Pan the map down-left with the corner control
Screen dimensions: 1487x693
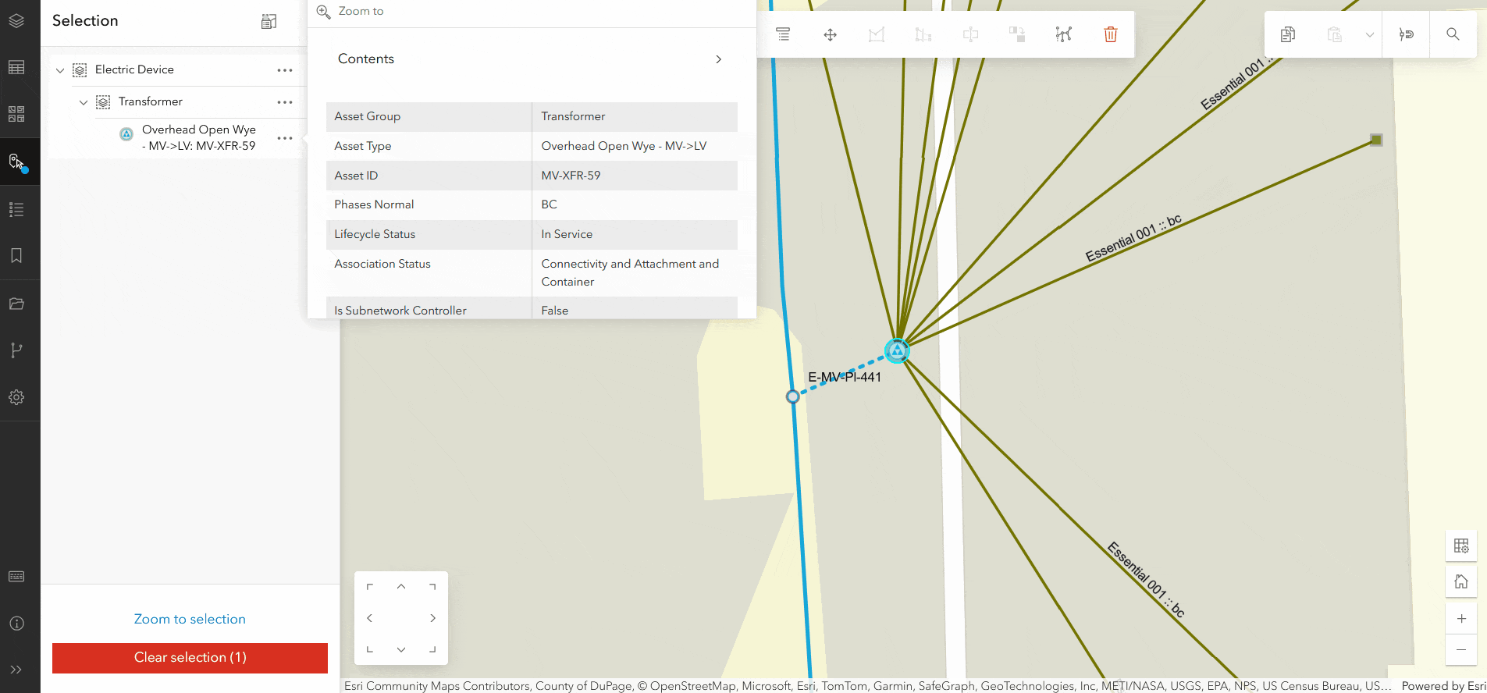pos(370,649)
